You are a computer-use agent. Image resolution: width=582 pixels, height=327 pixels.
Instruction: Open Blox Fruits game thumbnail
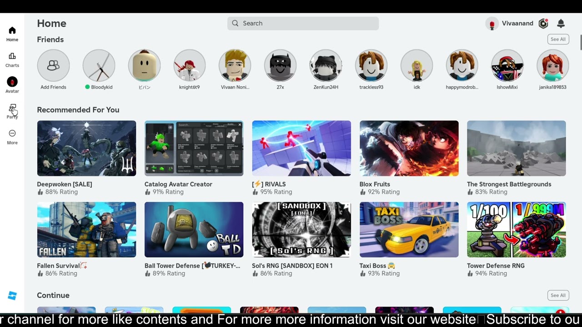coord(409,148)
